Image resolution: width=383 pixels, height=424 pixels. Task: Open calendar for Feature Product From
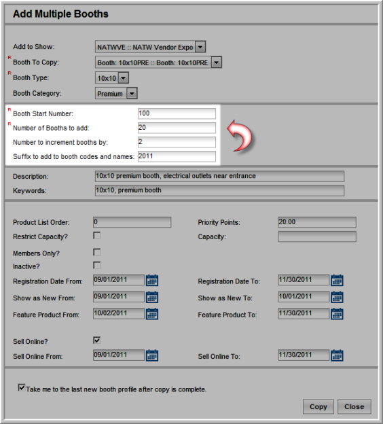[x=152, y=314]
